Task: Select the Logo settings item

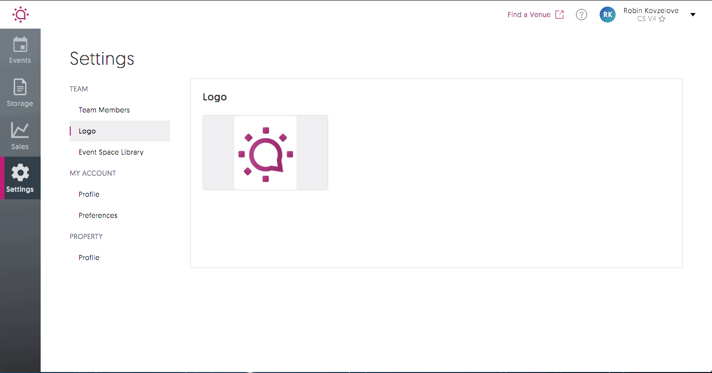Action: coord(86,131)
